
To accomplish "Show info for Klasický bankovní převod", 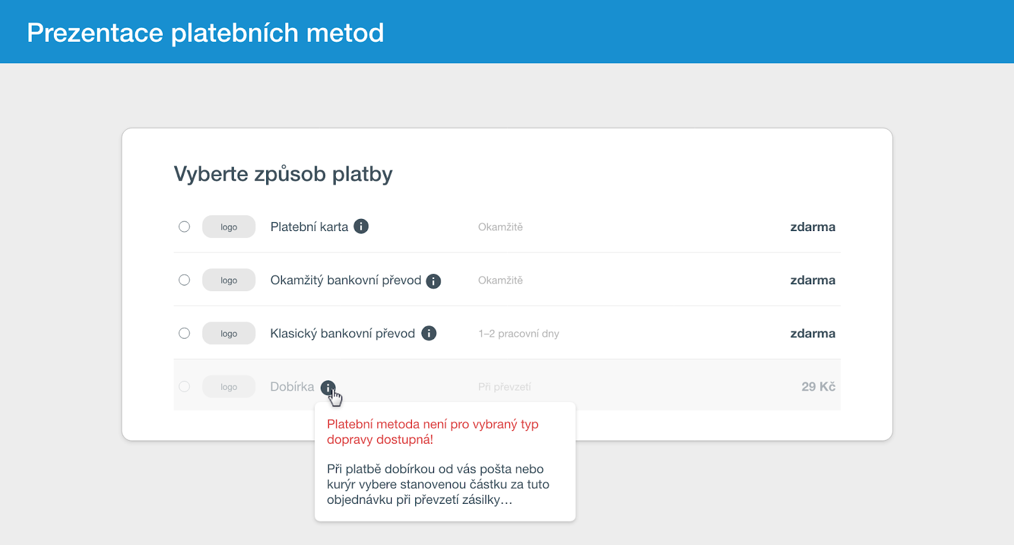I will tap(429, 333).
